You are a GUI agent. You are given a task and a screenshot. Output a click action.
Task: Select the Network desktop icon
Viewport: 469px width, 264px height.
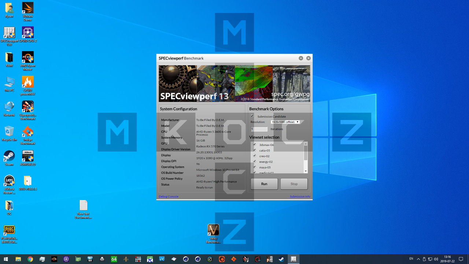pos(9,109)
